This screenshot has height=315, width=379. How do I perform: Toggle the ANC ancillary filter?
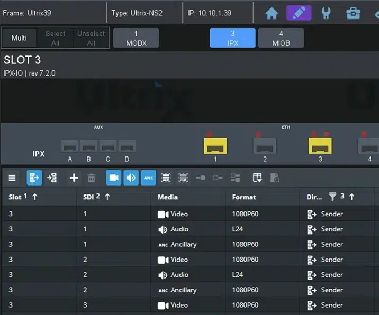148,178
